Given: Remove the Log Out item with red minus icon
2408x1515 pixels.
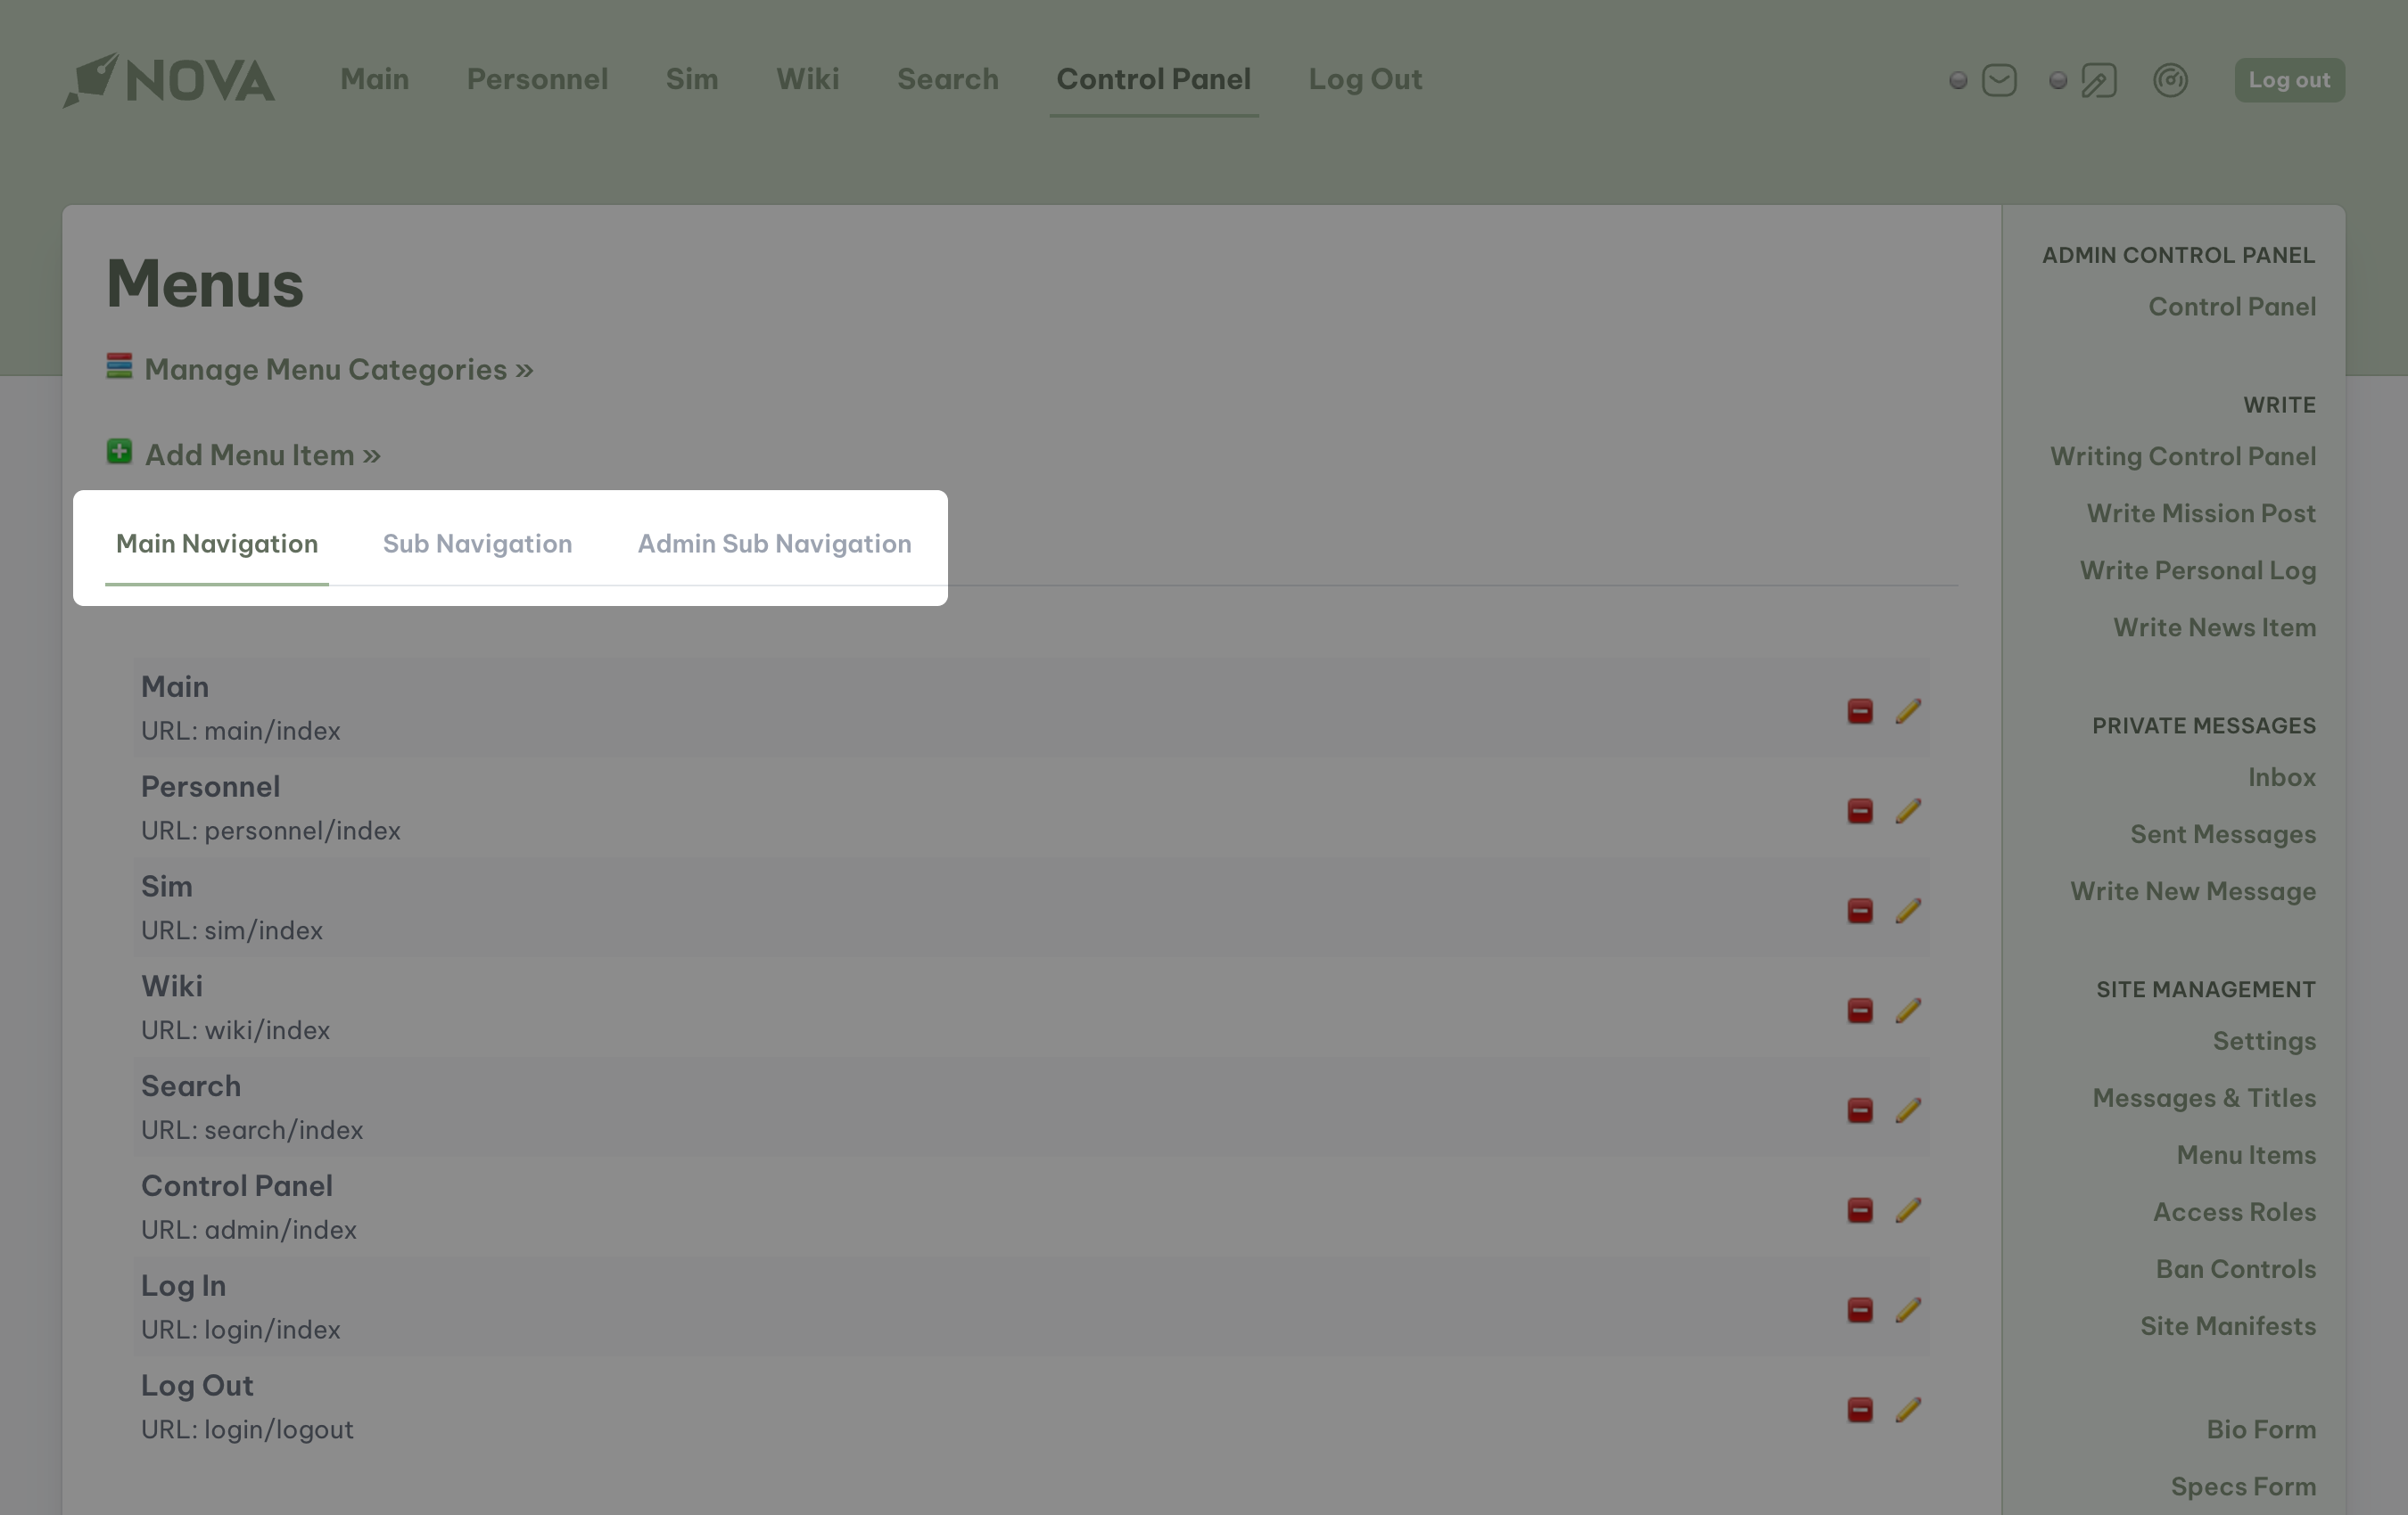Looking at the screenshot, I should 1859,1410.
